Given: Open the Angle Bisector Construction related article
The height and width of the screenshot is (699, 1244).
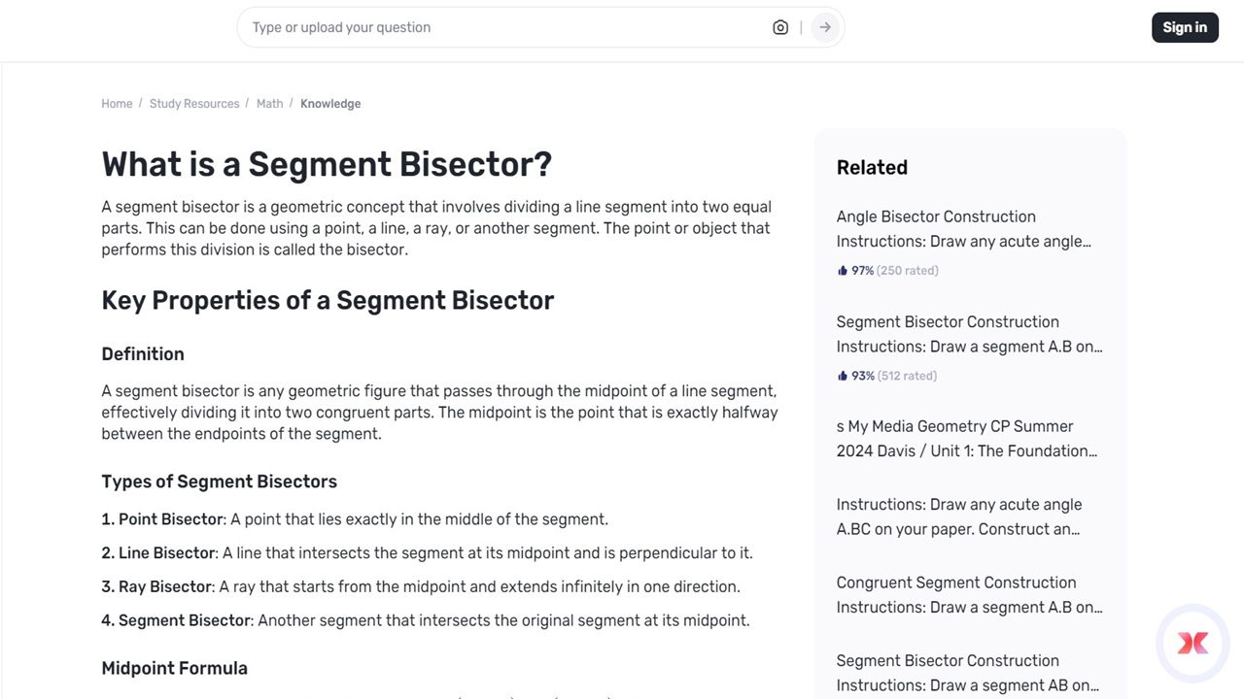Looking at the screenshot, I should point(963,228).
